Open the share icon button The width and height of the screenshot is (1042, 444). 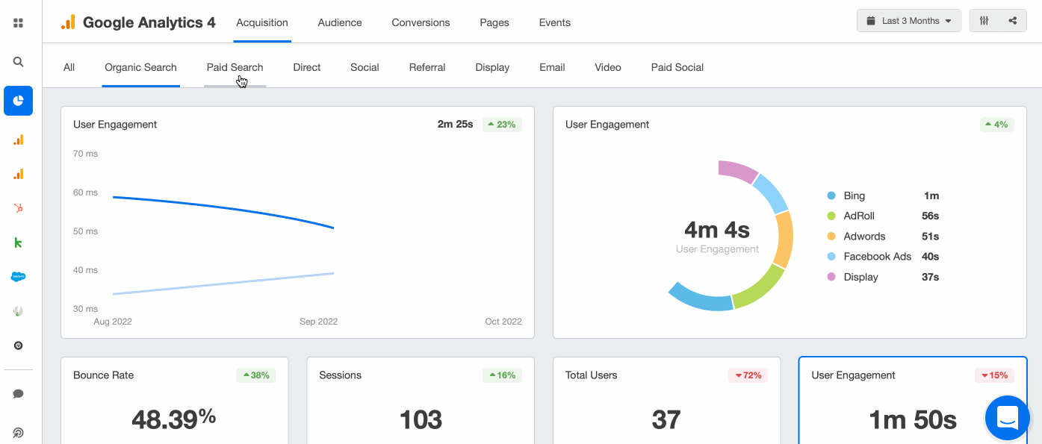pyautogui.click(x=1013, y=21)
